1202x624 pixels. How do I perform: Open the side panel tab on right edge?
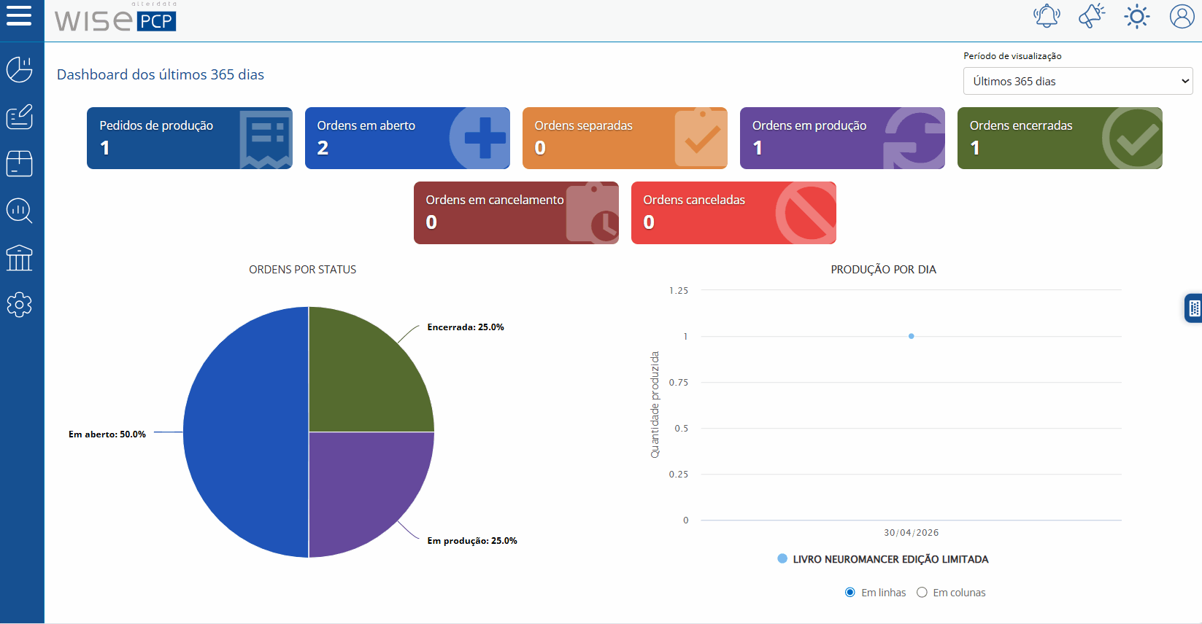pyautogui.click(x=1193, y=308)
